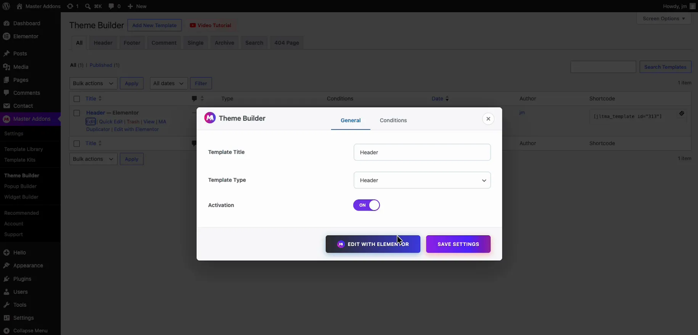The height and width of the screenshot is (335, 698).
Task: Open Template Library submenu item
Action: point(23,149)
